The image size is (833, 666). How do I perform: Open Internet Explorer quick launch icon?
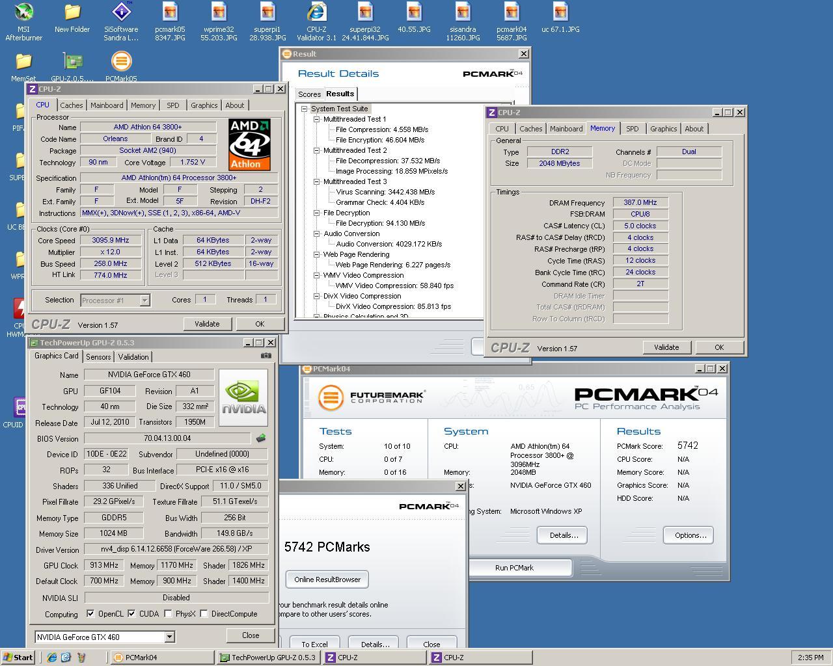click(x=51, y=658)
